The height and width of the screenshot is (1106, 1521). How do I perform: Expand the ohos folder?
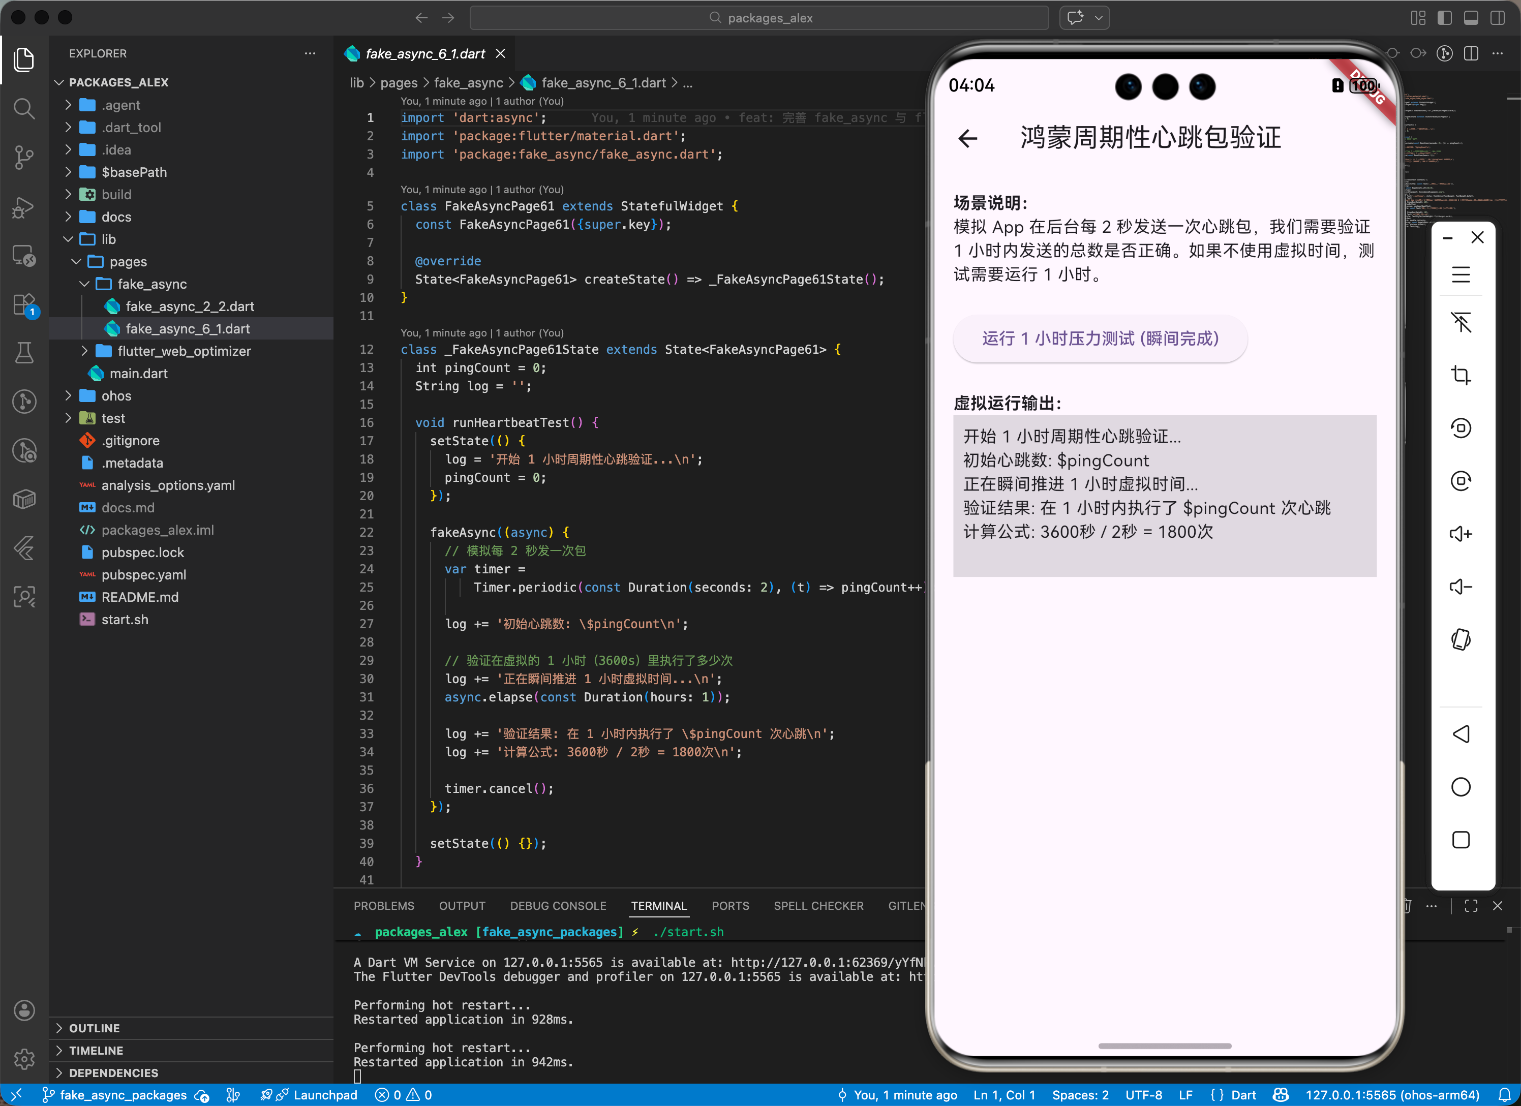click(116, 396)
